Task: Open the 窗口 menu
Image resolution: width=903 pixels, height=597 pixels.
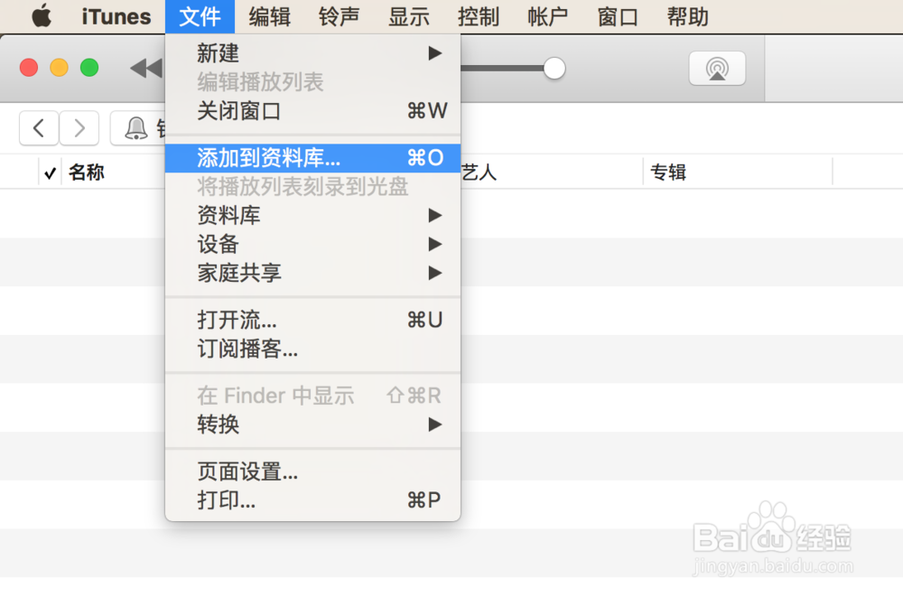Action: 617,15
